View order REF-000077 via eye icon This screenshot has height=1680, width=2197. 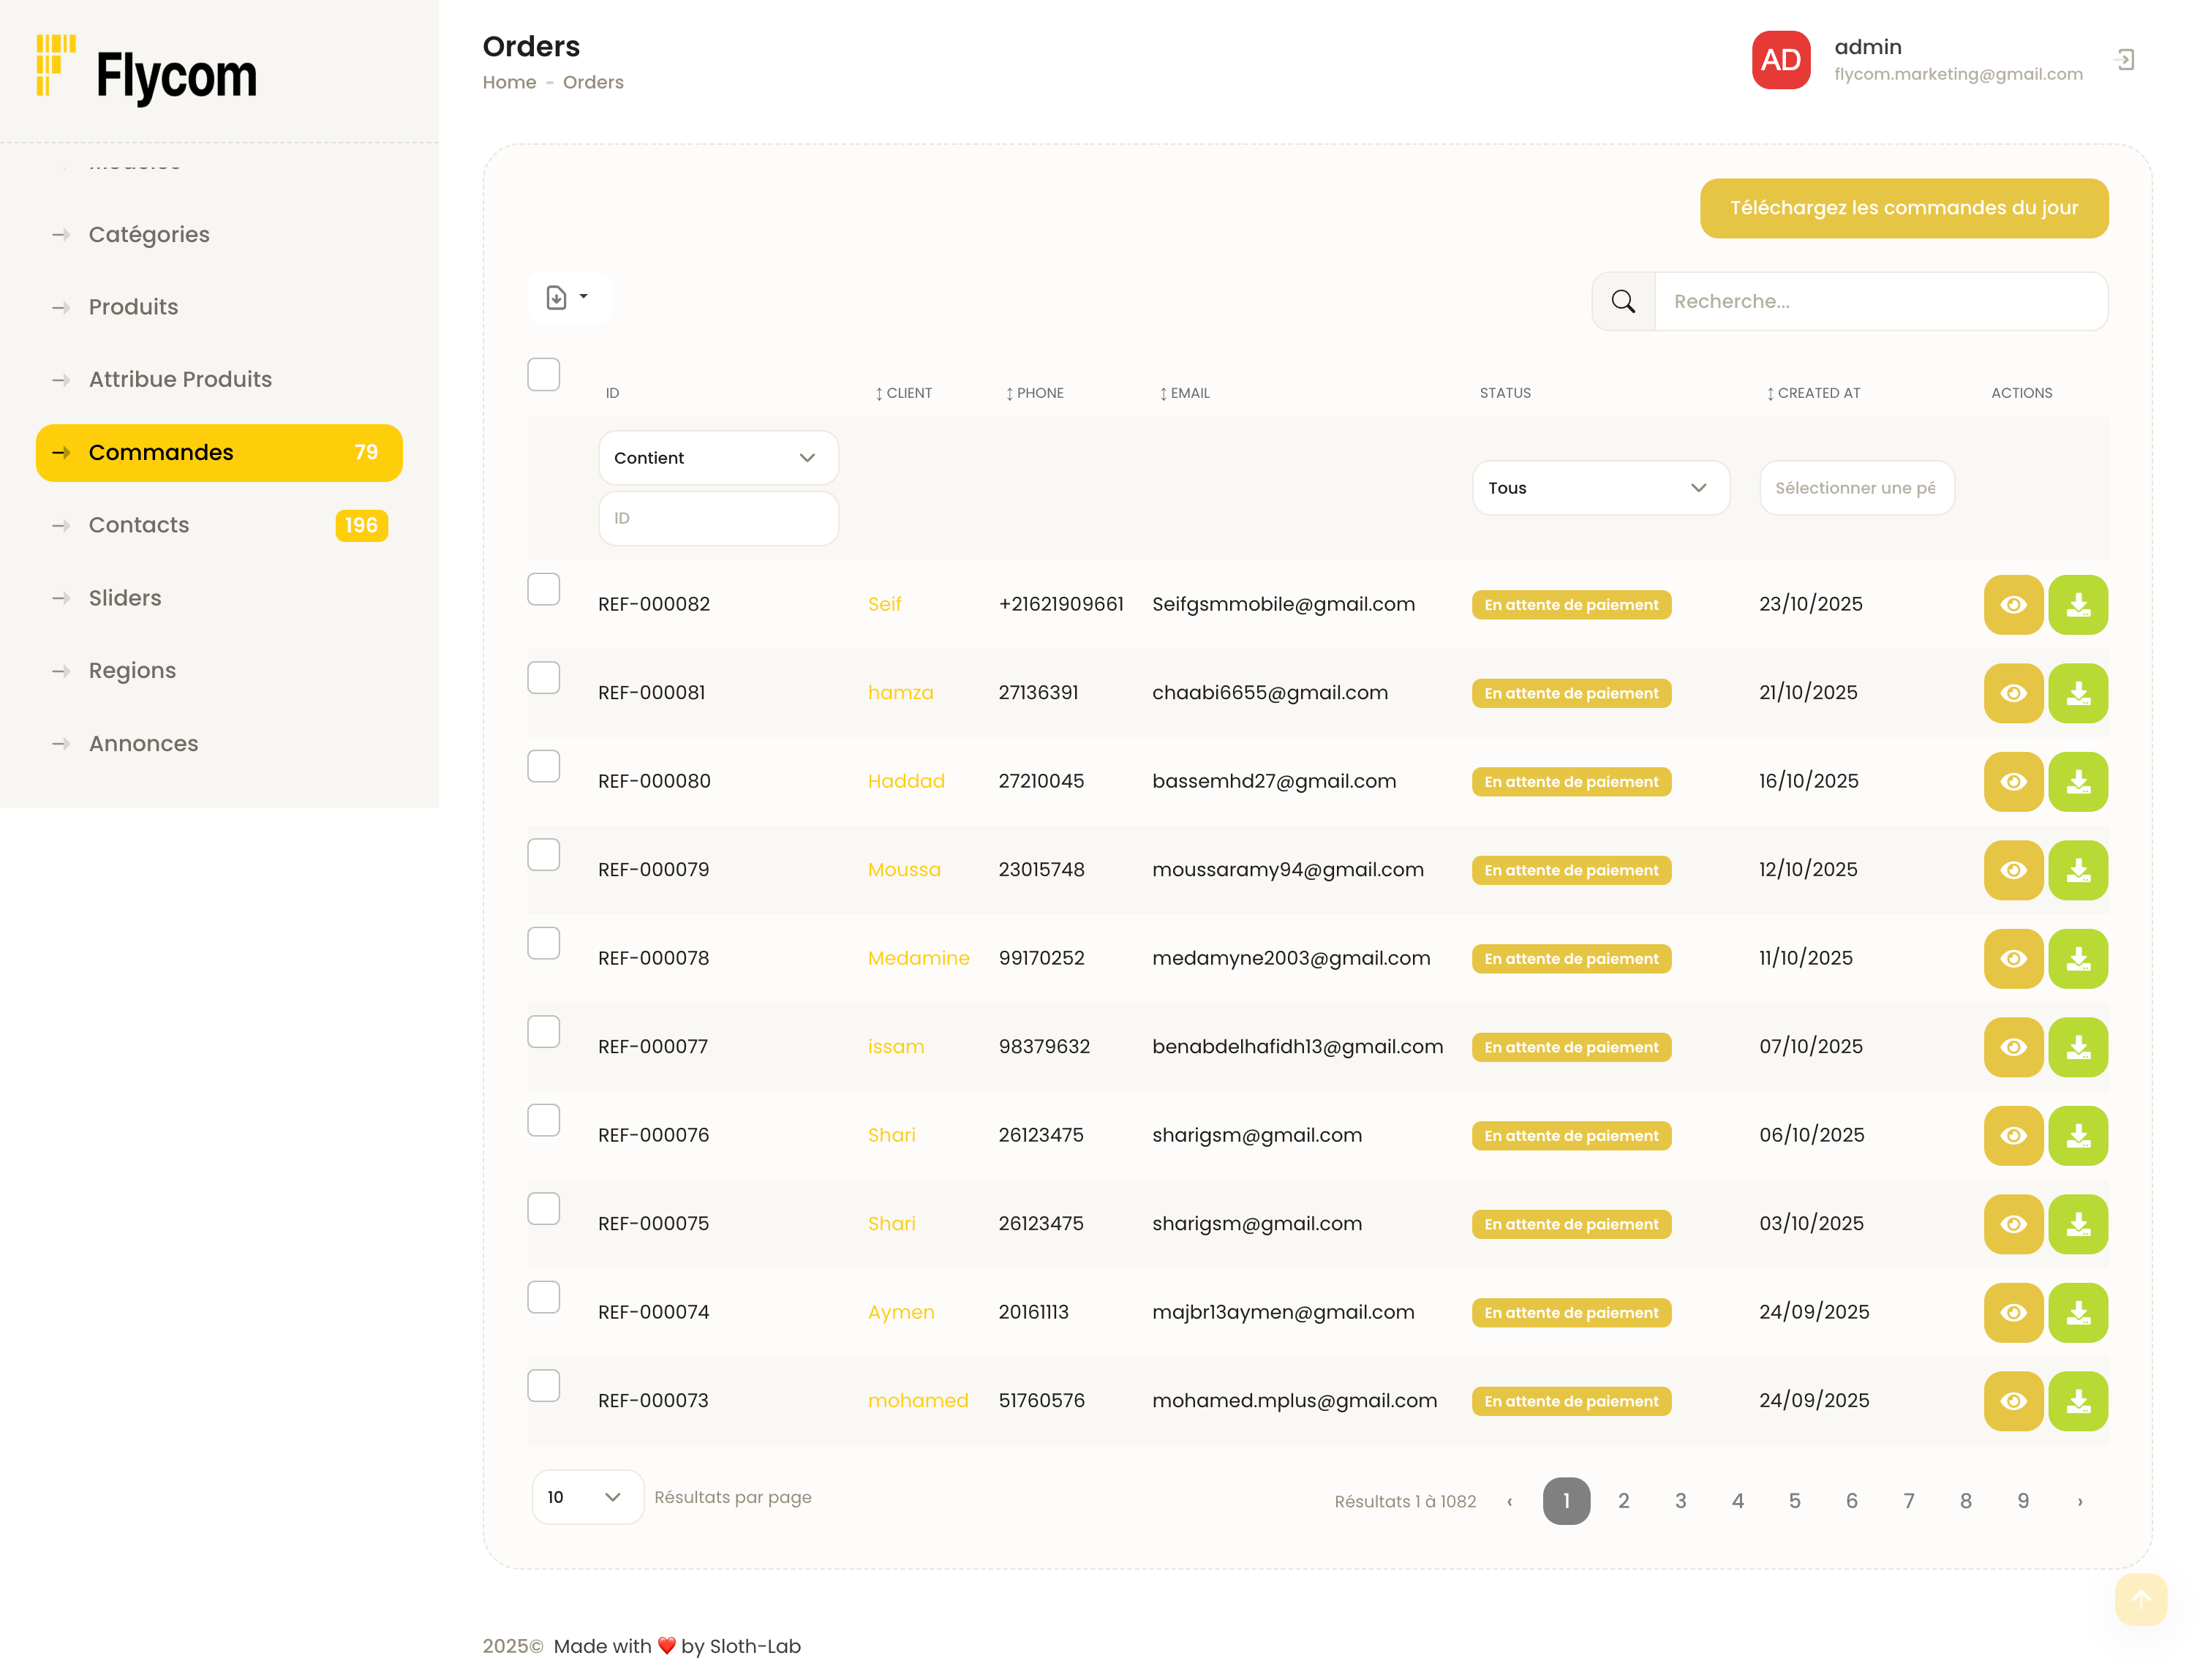[2013, 1047]
